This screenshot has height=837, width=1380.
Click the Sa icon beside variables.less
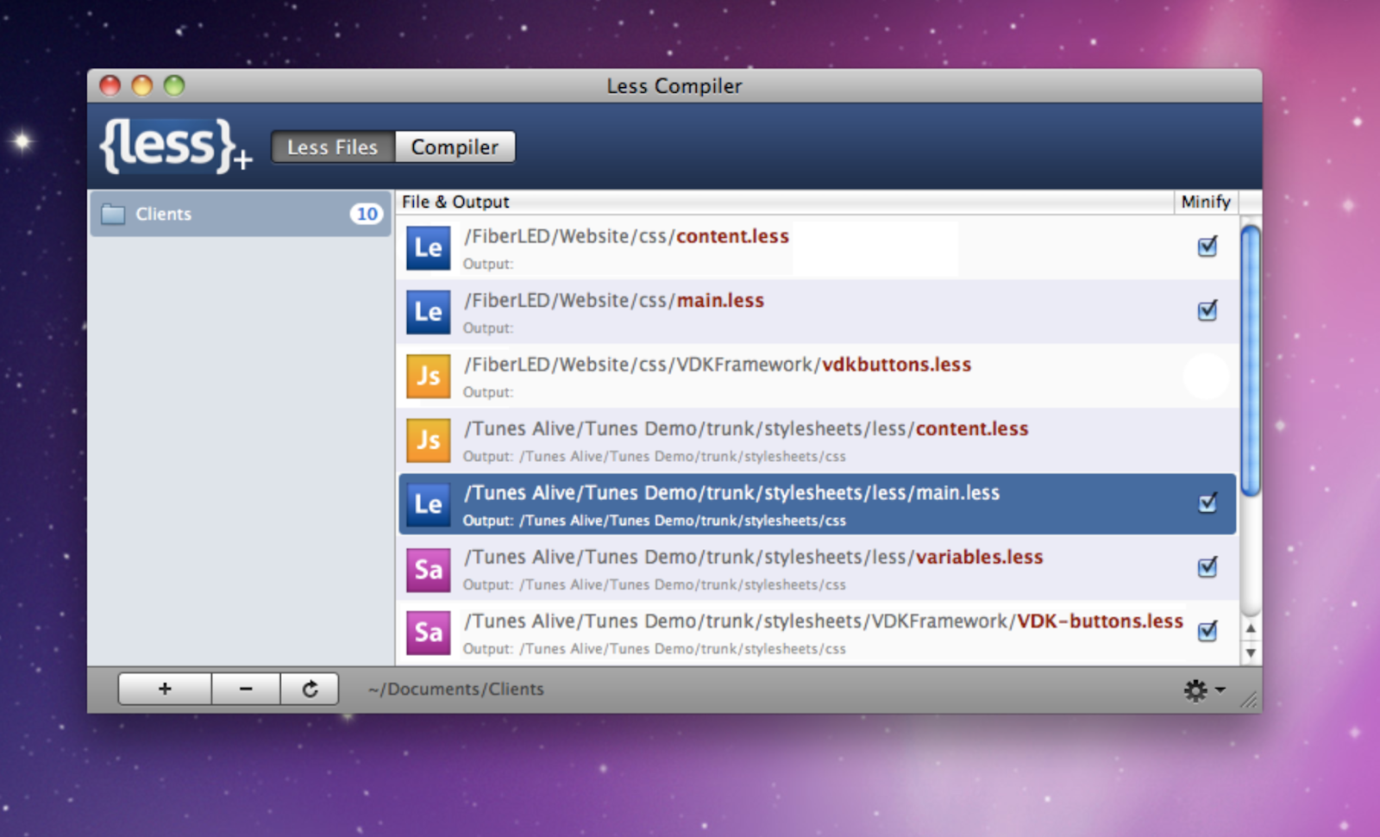pyautogui.click(x=429, y=569)
